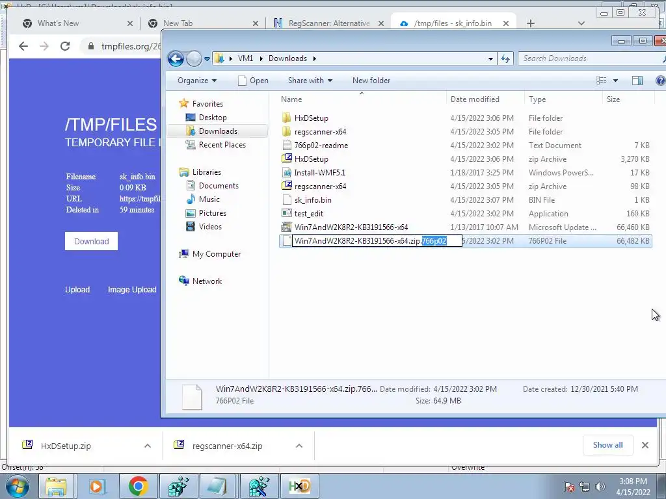Select the HxDSetup folder icon
This screenshot has height=499, width=666.
tap(287, 118)
